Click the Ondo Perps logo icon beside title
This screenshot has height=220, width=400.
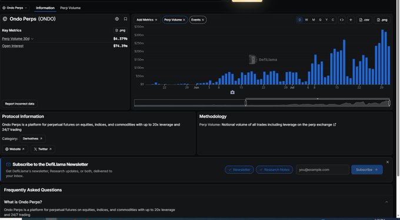point(5,19)
